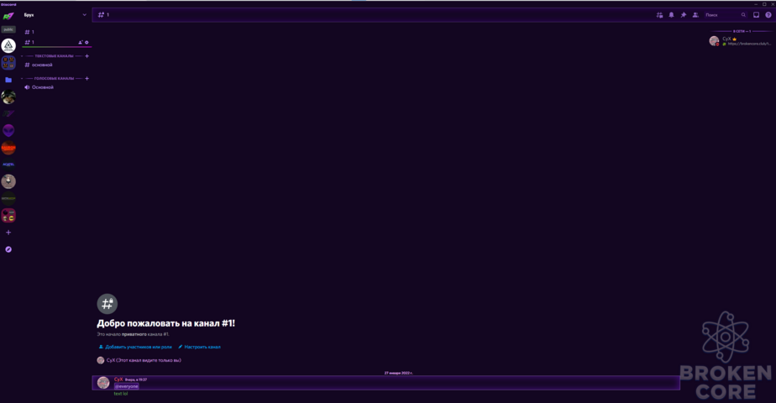Expand the server folder with four orange icons
776x403 pixels.
pyautogui.click(x=8, y=63)
